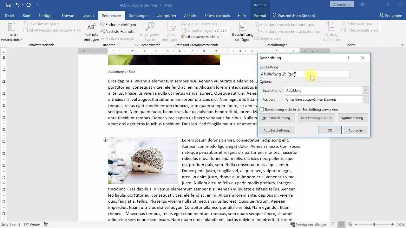406x228 pixels.
Task: Confirm the caption by clicking OK
Action: click(x=330, y=130)
